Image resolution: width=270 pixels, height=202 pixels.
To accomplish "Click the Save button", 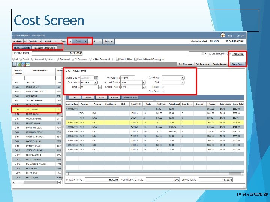I will click(101, 97).
